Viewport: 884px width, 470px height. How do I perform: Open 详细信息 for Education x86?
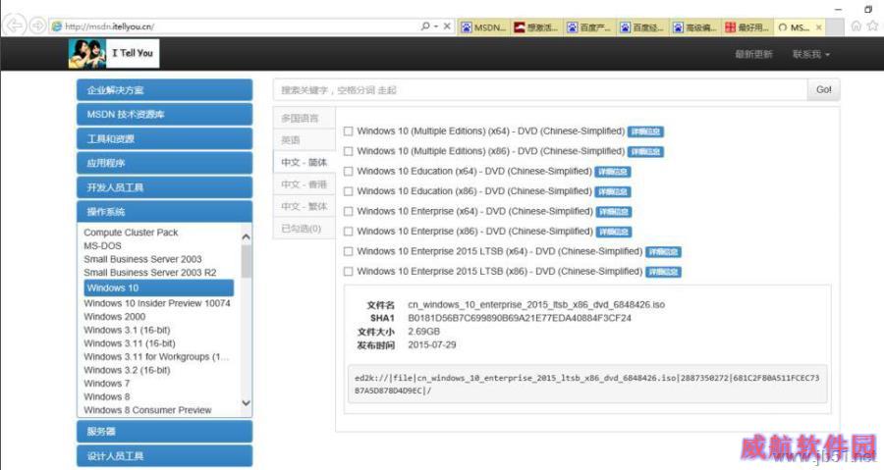click(x=613, y=192)
